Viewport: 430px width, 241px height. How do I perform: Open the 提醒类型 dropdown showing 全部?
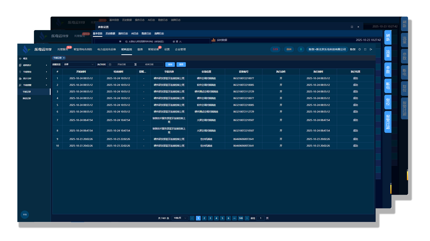(x=79, y=65)
